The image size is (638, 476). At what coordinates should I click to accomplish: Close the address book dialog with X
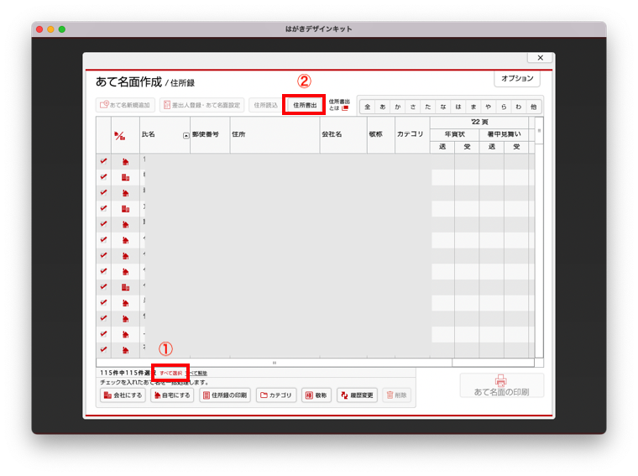coord(540,58)
